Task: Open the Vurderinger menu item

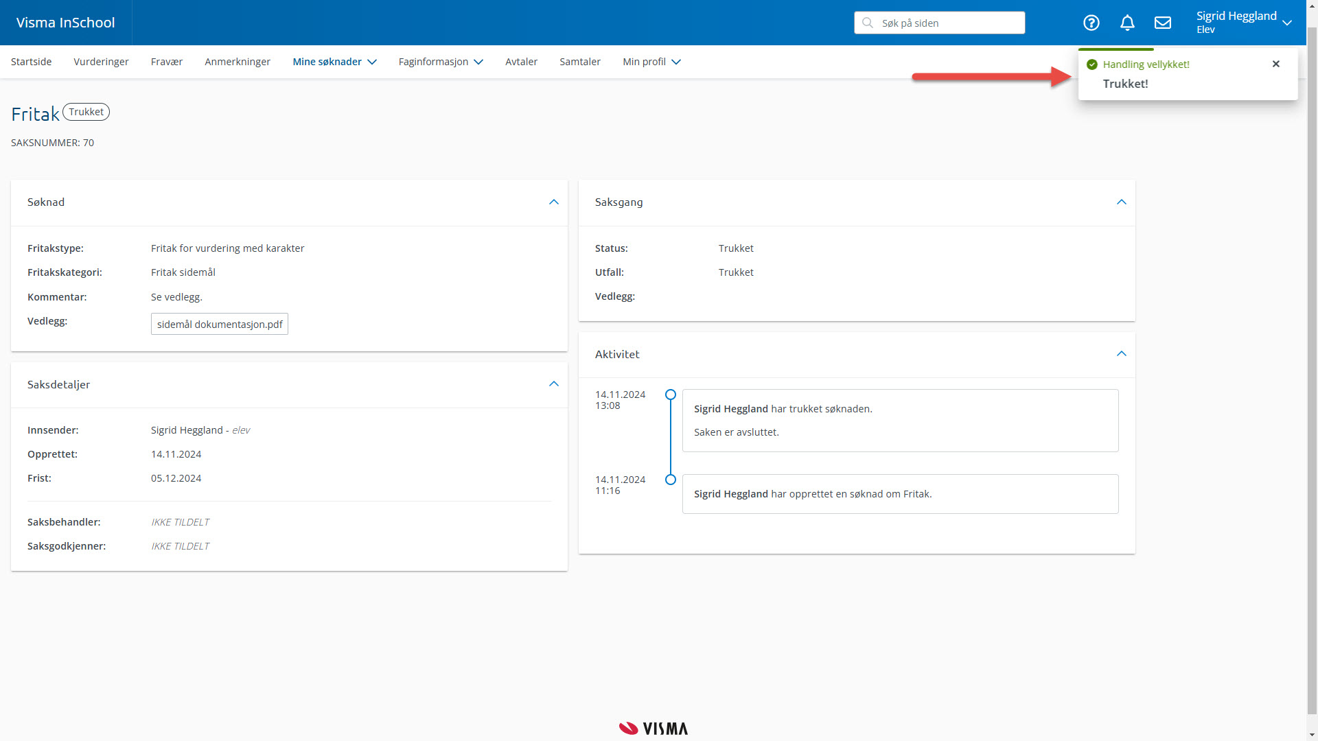Action: tap(101, 62)
